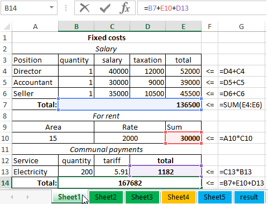Open the result sheet tab

(x=249, y=197)
